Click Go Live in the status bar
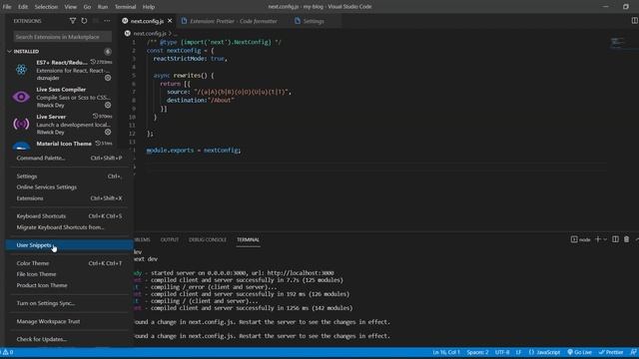 click(579, 352)
